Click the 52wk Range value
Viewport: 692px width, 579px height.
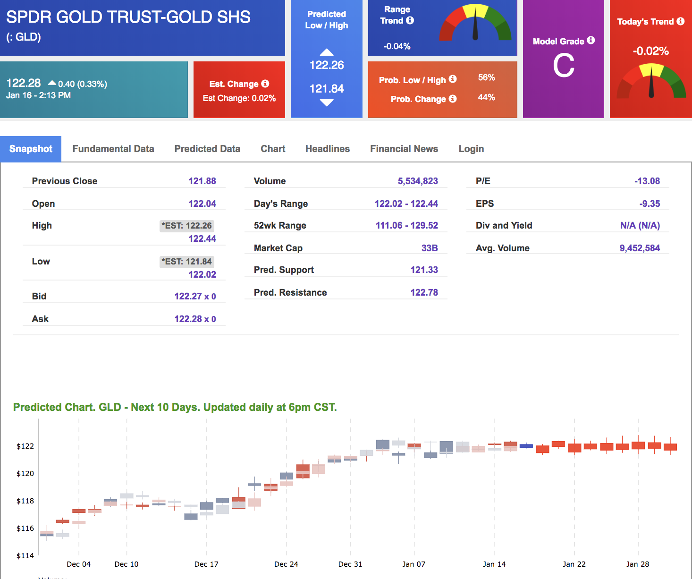406,225
